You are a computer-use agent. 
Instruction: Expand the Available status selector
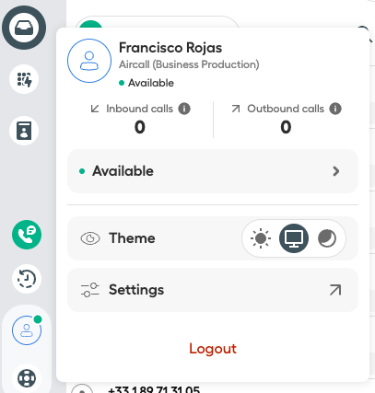click(213, 171)
